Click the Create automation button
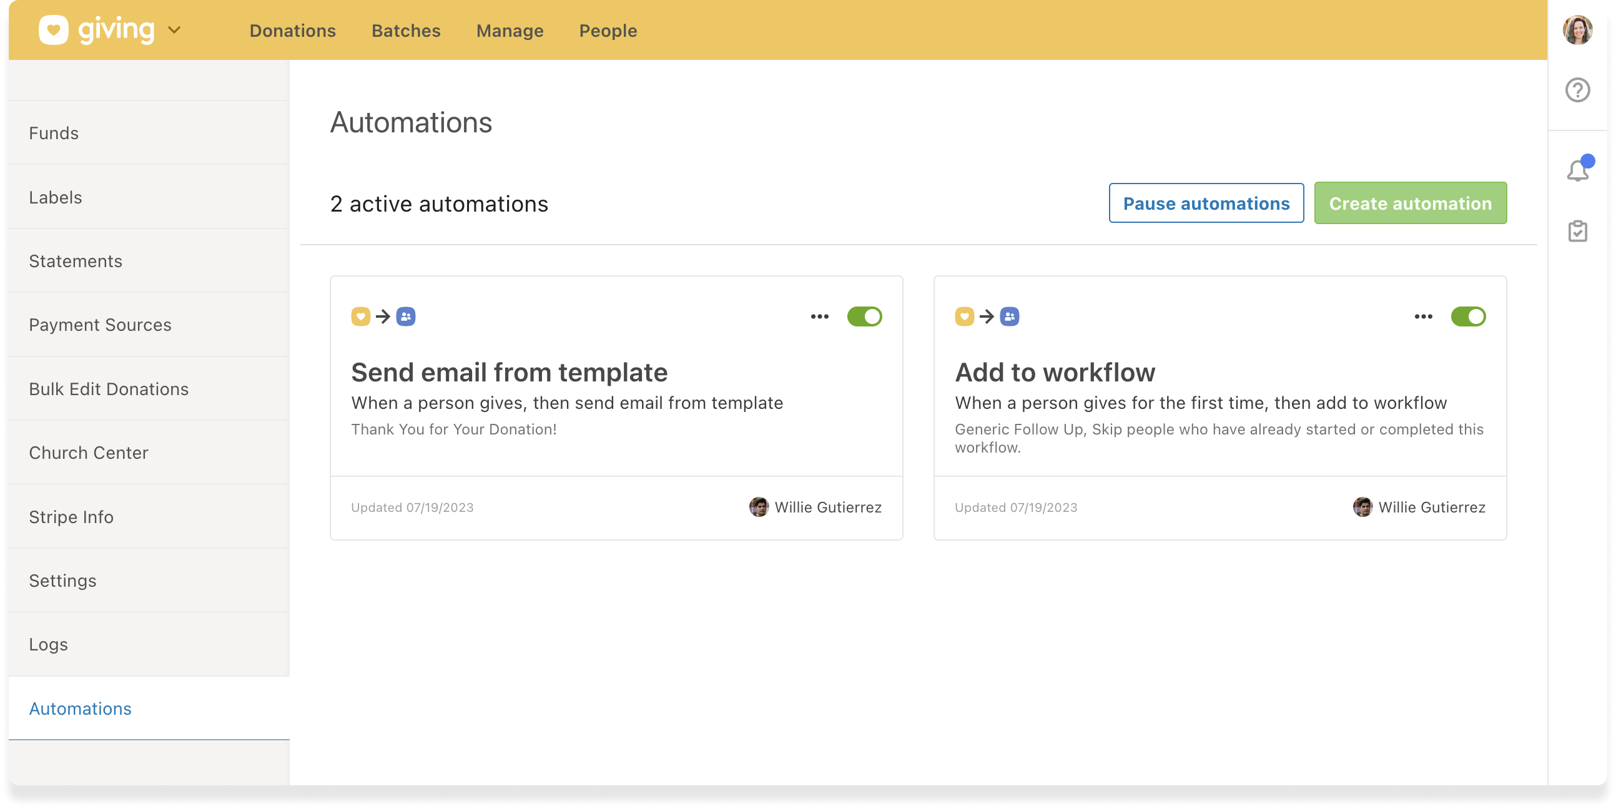This screenshot has width=1616, height=809. click(x=1409, y=203)
